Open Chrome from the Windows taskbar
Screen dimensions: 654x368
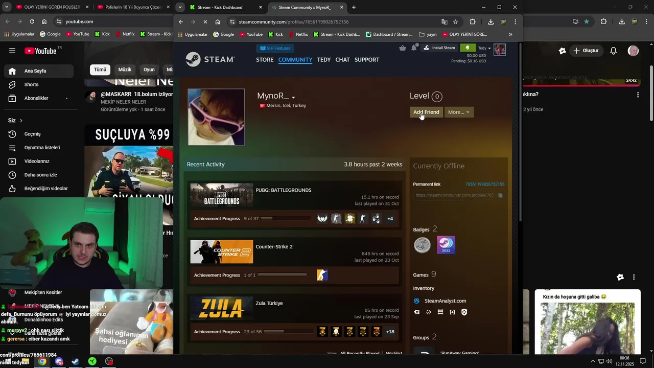(42, 361)
